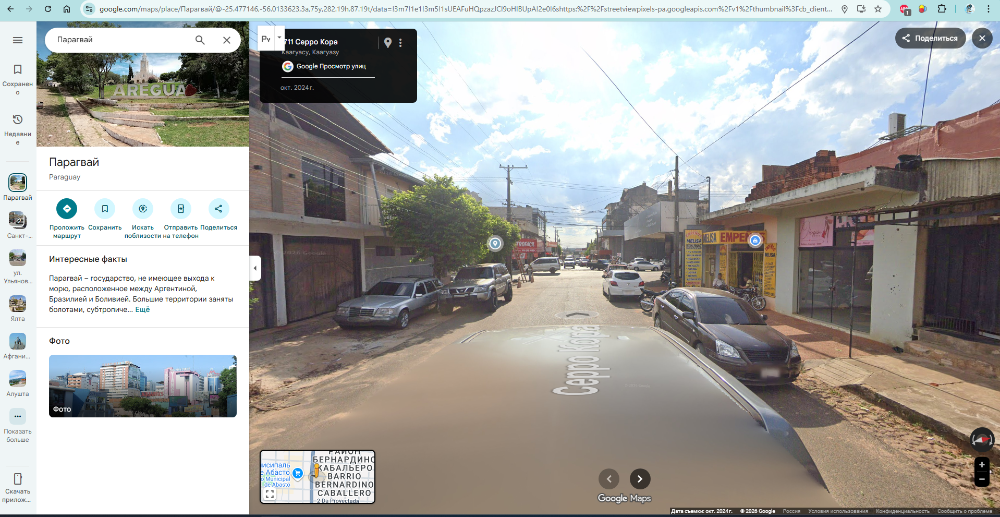Click Условия использования footer link

[838, 511]
